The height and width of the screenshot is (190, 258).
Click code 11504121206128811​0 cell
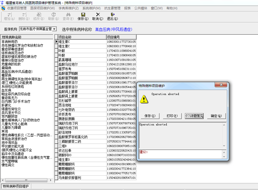tap(121, 64)
